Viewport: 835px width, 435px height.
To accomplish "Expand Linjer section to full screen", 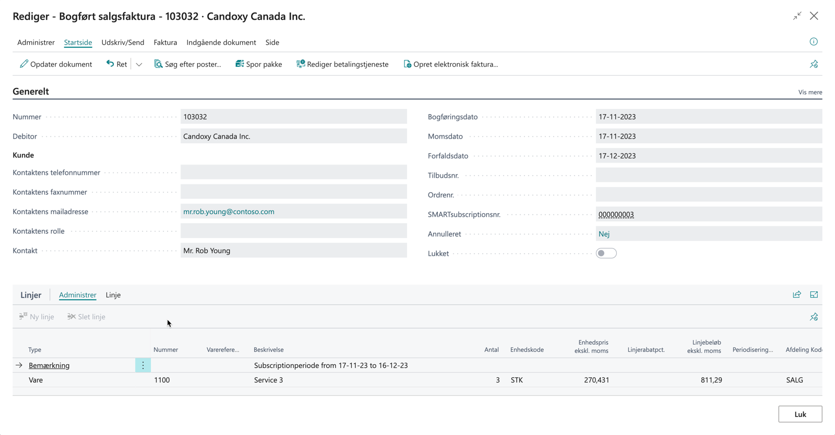I will [x=814, y=295].
